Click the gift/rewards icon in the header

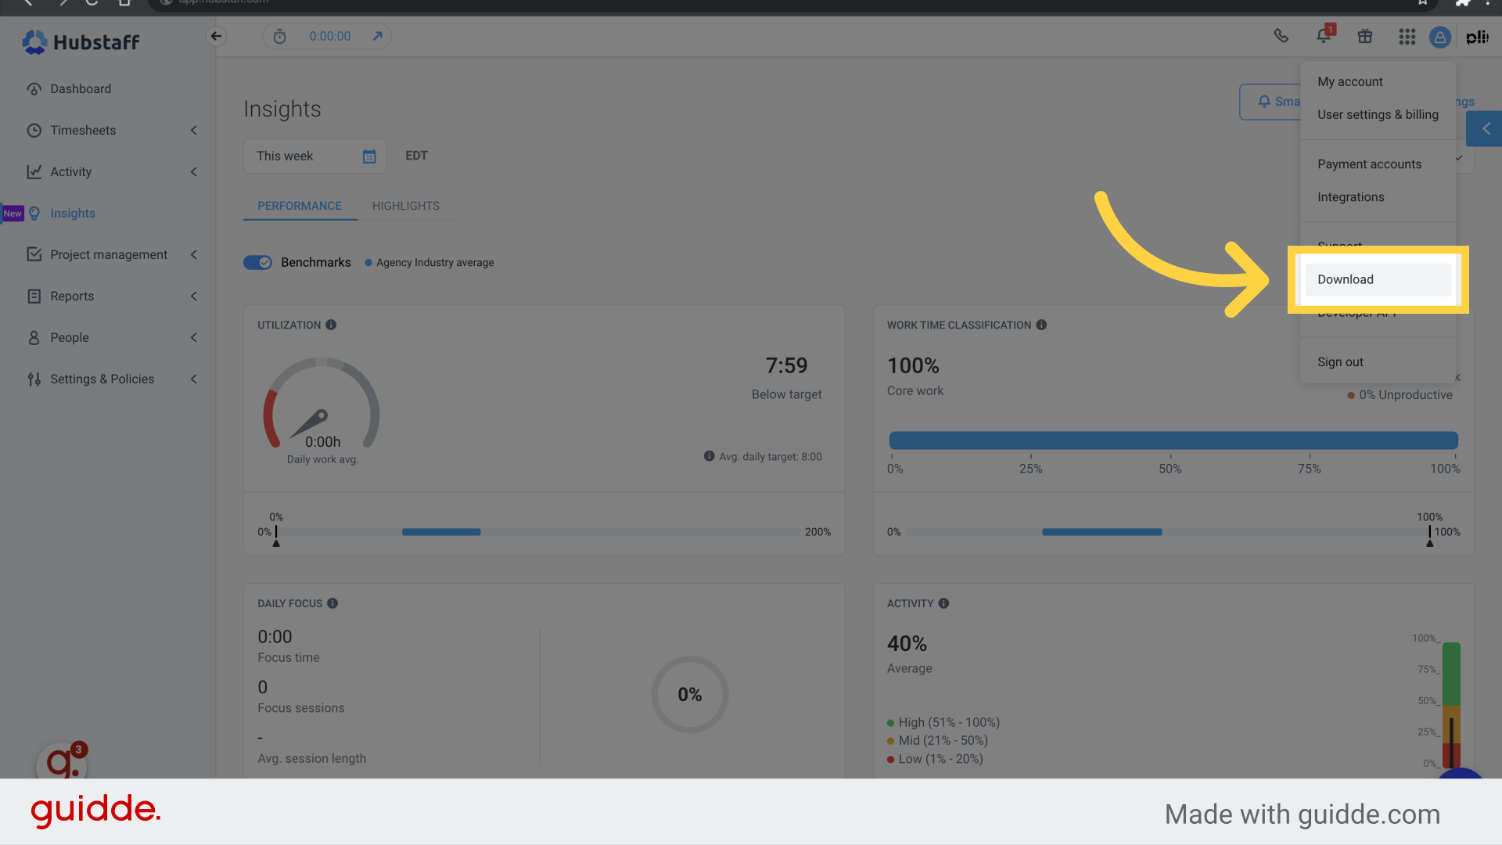coord(1364,36)
